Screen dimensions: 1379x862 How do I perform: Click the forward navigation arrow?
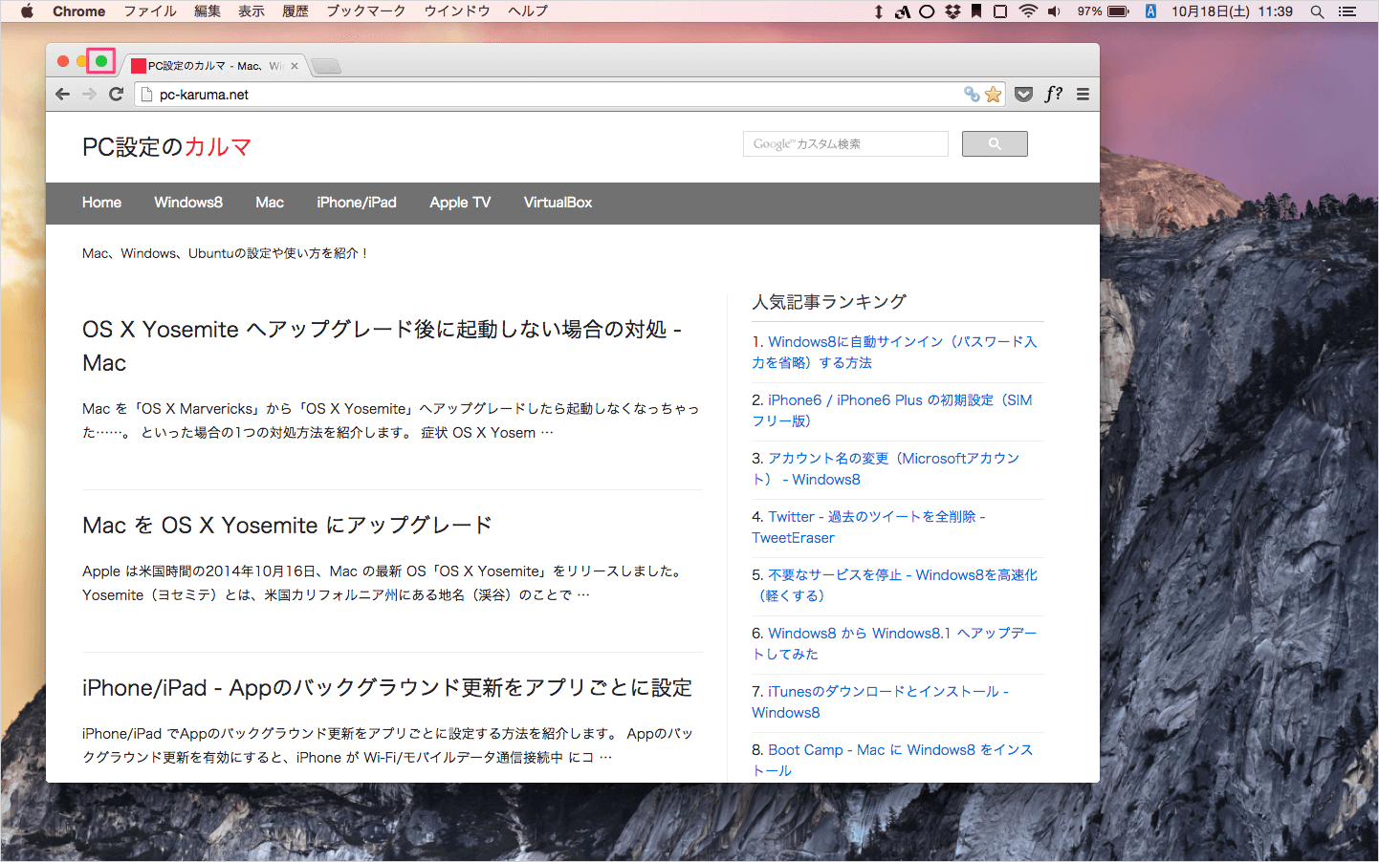click(x=90, y=94)
